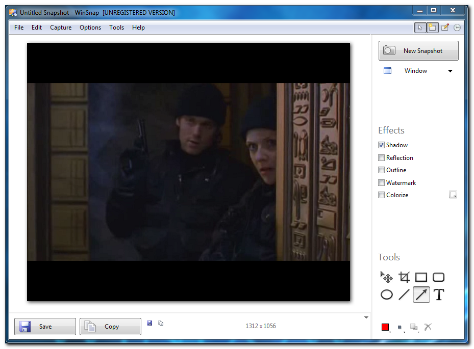The image size is (474, 349).
Task: Select the Rectangle drawing tool
Action: [x=421, y=277]
